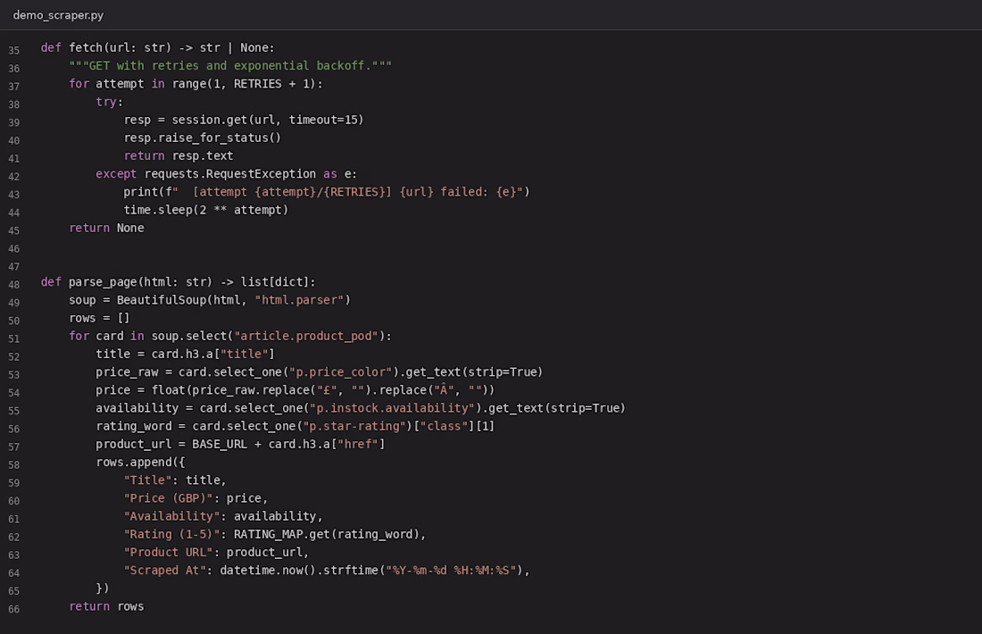Click 'resp = session.get(url, timeout=15)' line
The image size is (982, 634).
click(244, 120)
